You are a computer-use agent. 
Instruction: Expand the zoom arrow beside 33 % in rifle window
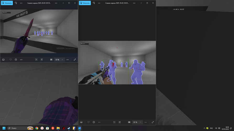point(140,122)
